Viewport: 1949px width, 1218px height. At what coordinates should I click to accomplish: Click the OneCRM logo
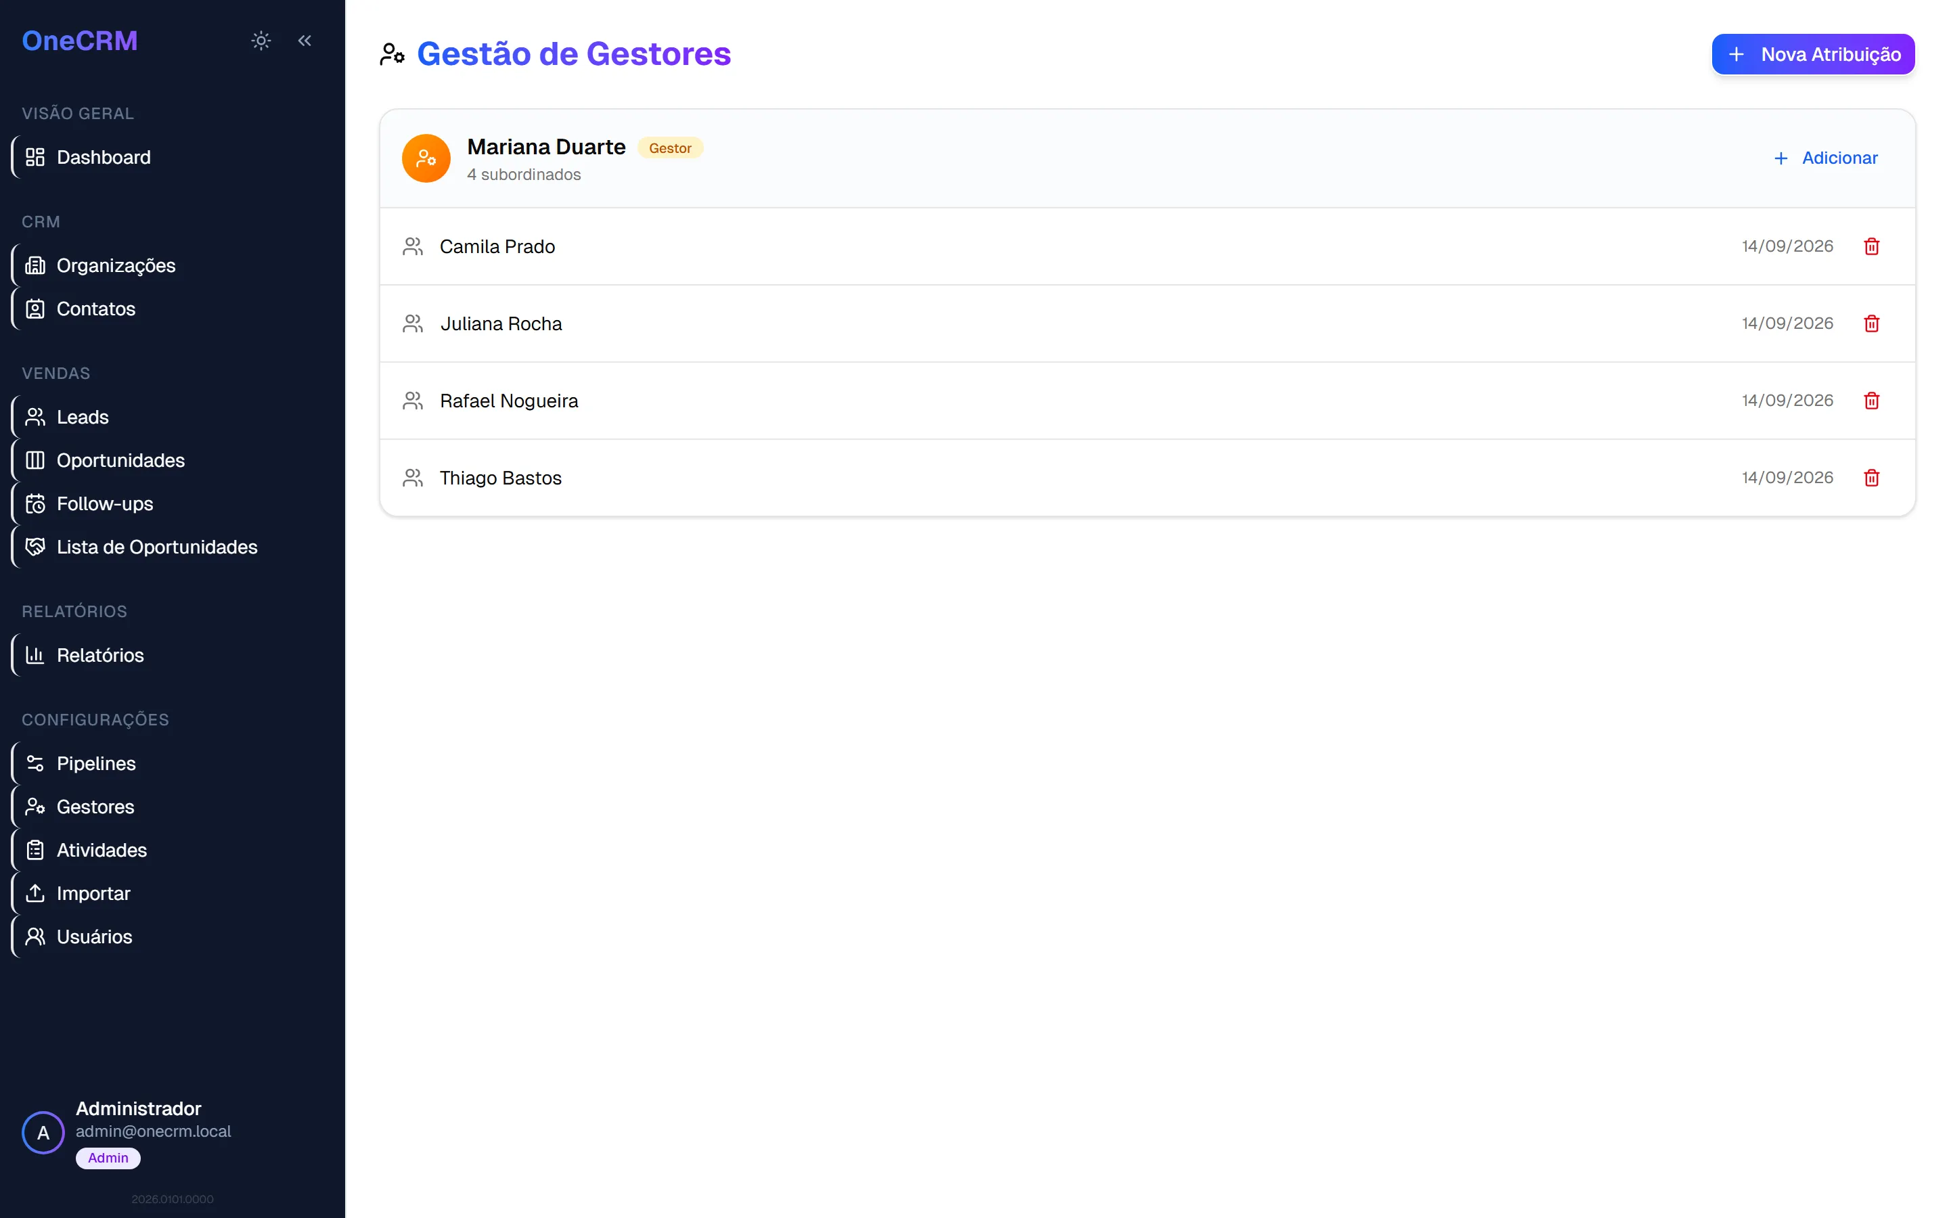click(x=80, y=41)
